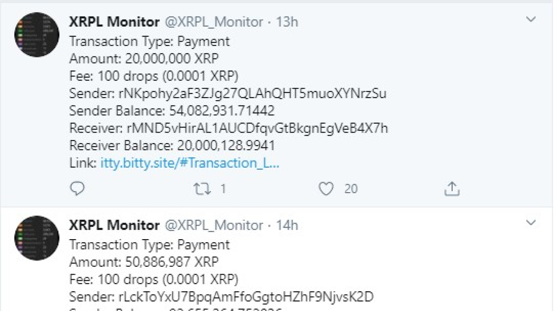The image size is (554, 311).
Task: Open the dropdown chevron on the 14h tweet
Action: pyautogui.click(x=531, y=223)
